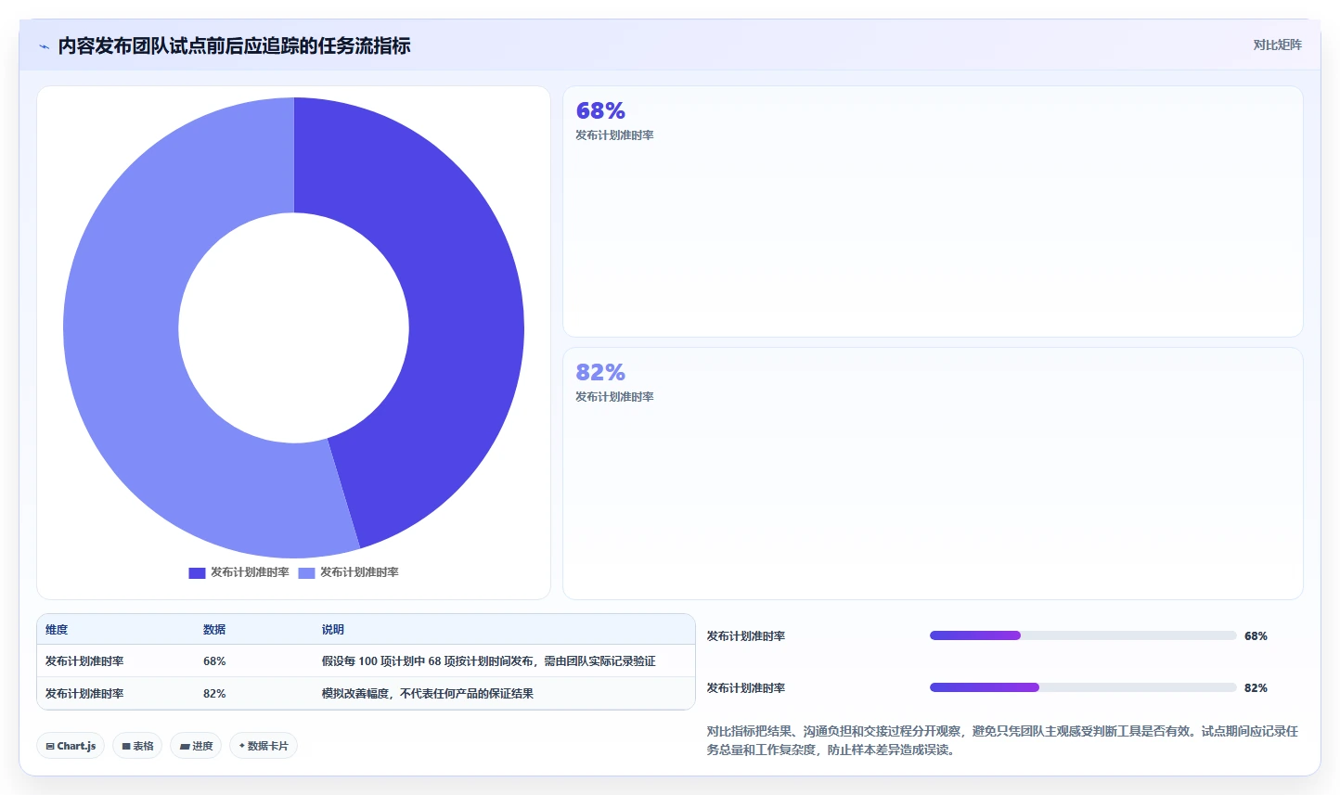Click the 维度 column header
This screenshot has height=795, width=1340.
tap(57, 629)
